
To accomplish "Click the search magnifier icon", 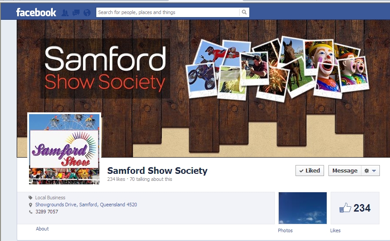I will [x=244, y=12].
